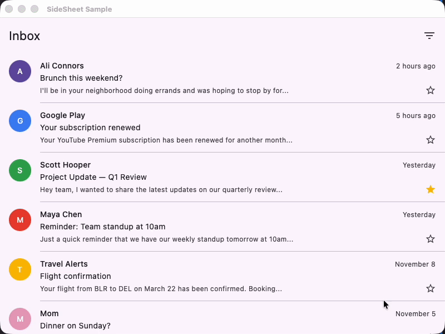
Task: Open the Flight confirmation preview text
Action: click(x=161, y=289)
